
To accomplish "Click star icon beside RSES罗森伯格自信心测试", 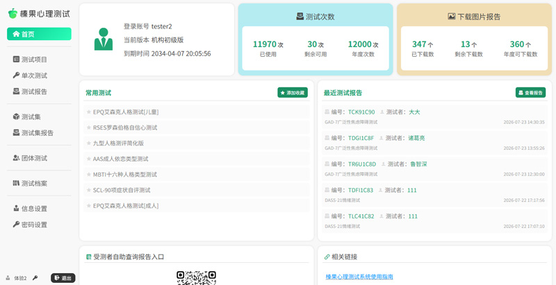I will [89, 128].
